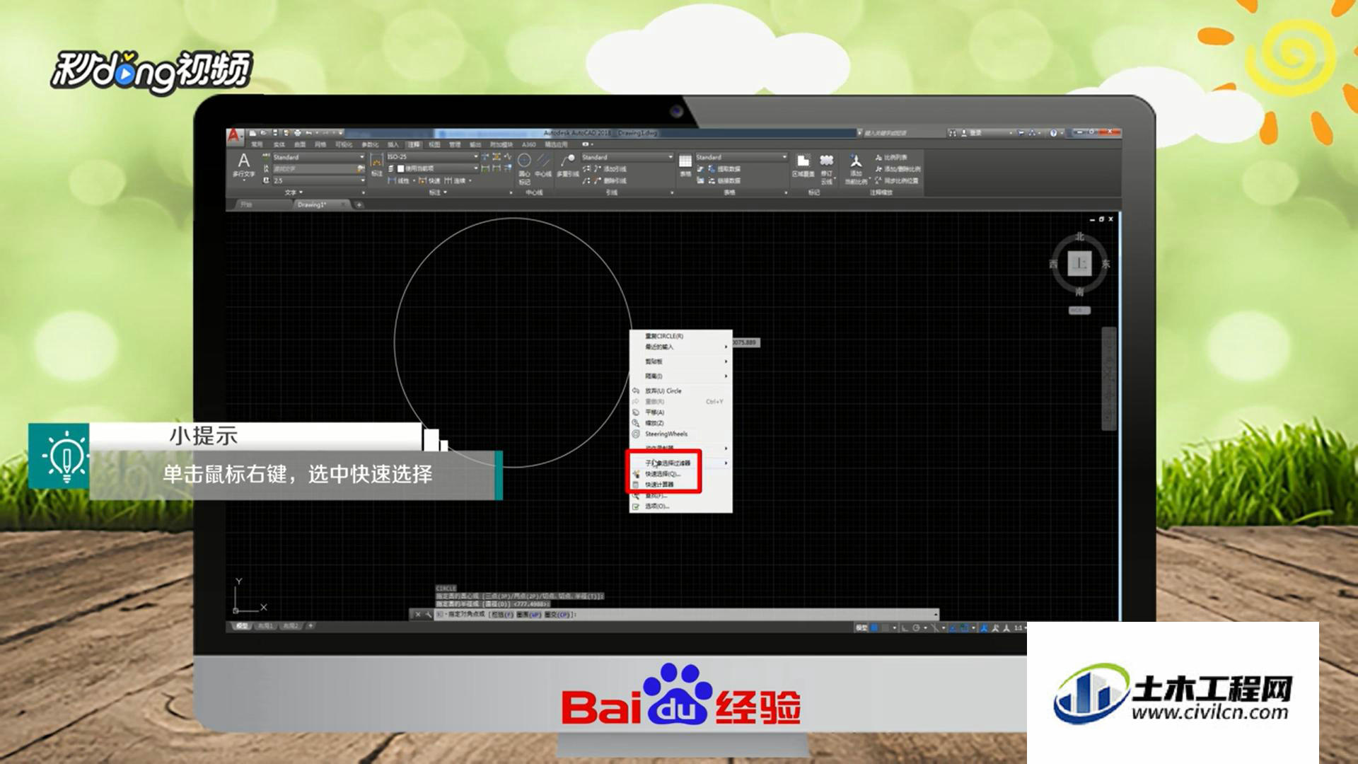
Task: Open the WCS dropdown below the ViewCube
Action: pyautogui.click(x=1079, y=311)
